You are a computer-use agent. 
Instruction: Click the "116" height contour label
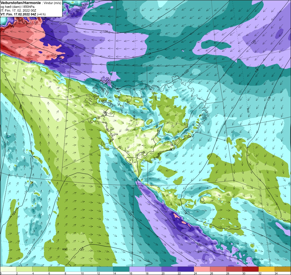(269, 99)
